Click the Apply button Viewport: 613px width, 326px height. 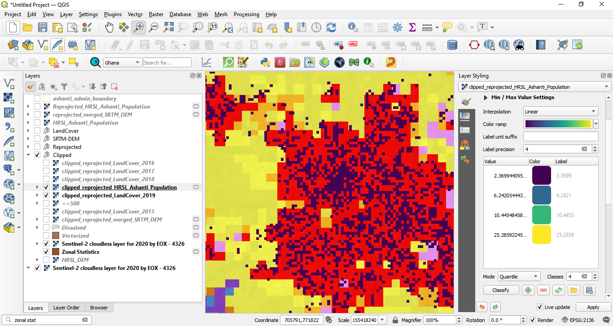pyautogui.click(x=593, y=307)
